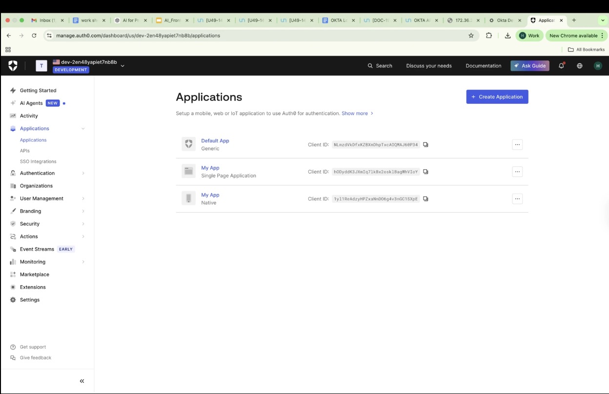The height and width of the screenshot is (394, 609).
Task: Select SSO Integrations in the sidebar
Action: click(39, 161)
